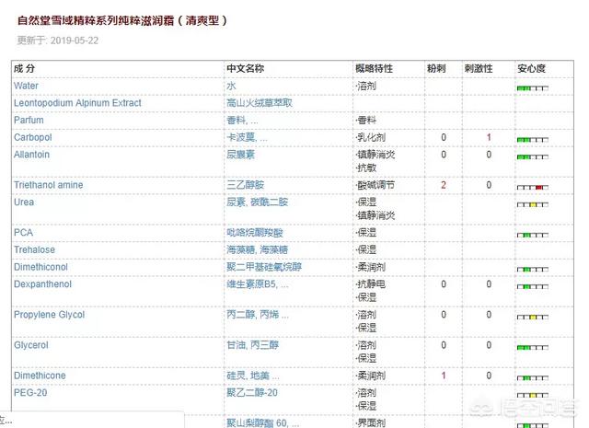Open the Trehalose ingredient link
Image resolution: width=589 pixels, height=428 pixels.
point(34,249)
